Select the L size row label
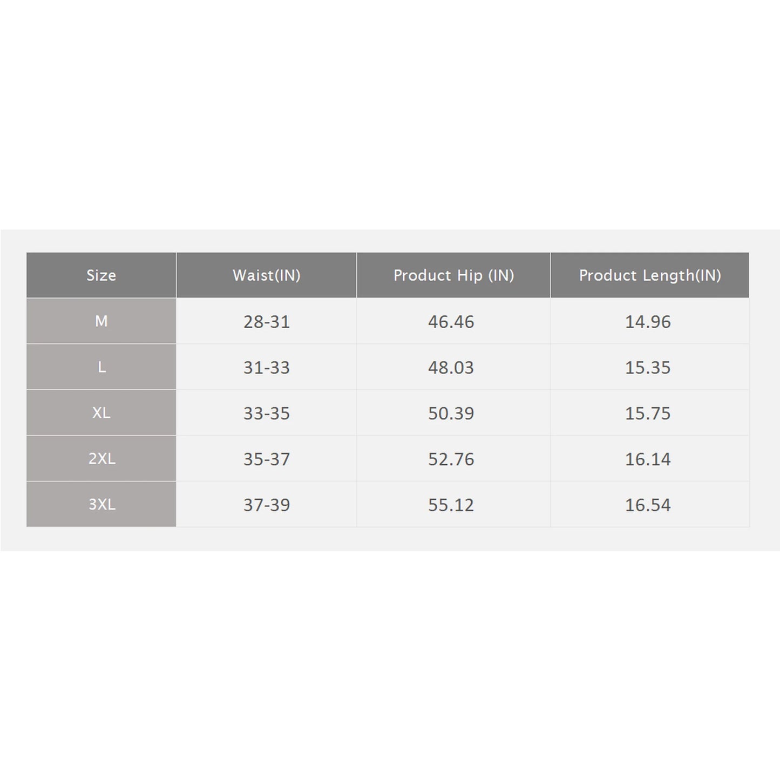The width and height of the screenshot is (780, 780). [101, 367]
